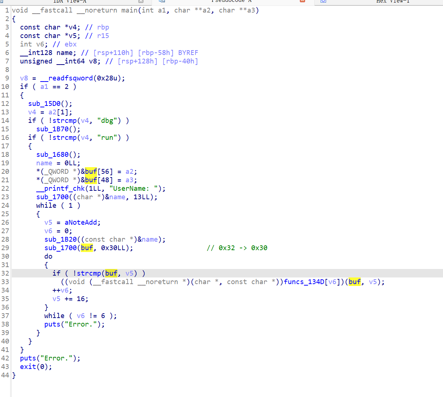Click the [rsp+110h] stack comment
This screenshot has height=397, width=443.
(x=113, y=53)
